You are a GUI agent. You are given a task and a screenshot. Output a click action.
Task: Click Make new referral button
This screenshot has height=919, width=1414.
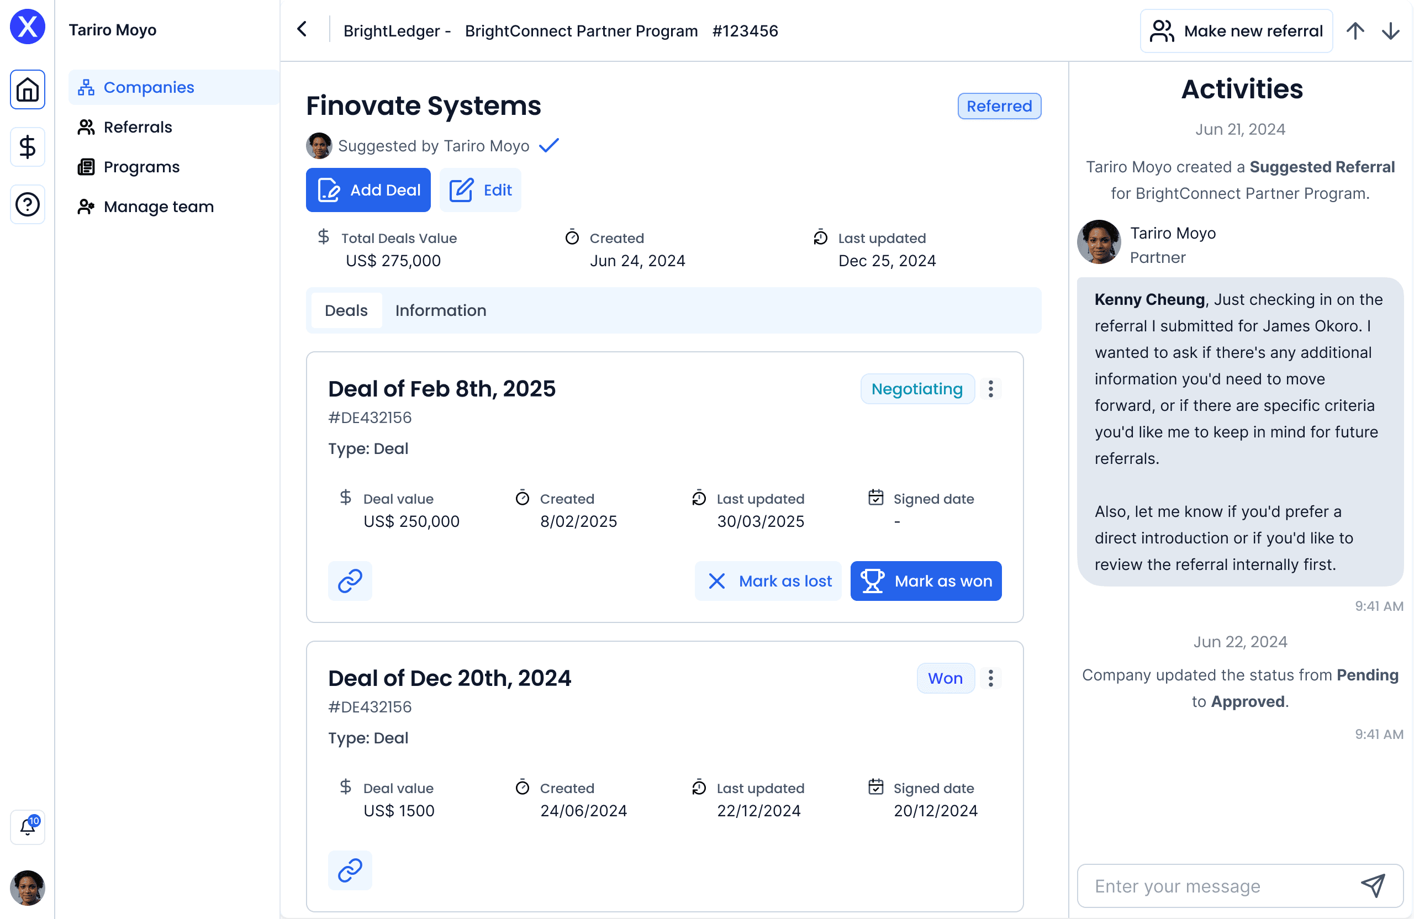coord(1236,31)
